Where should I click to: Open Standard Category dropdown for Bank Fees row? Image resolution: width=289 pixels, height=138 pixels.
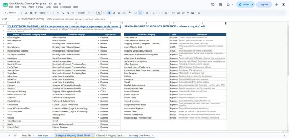tap(98, 58)
